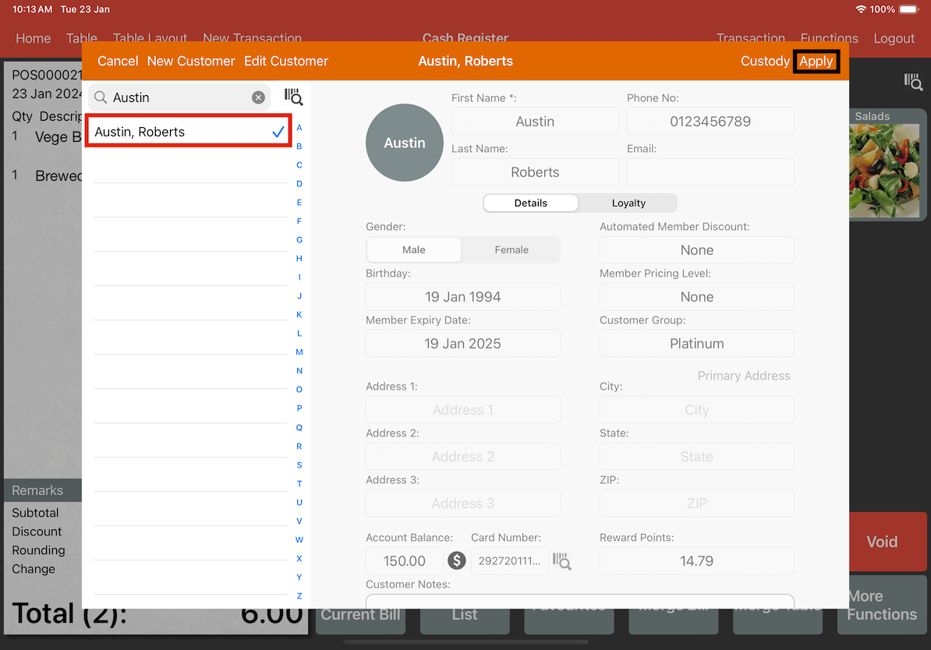Open the barcode scan icon in the top-right corner

[x=912, y=82]
